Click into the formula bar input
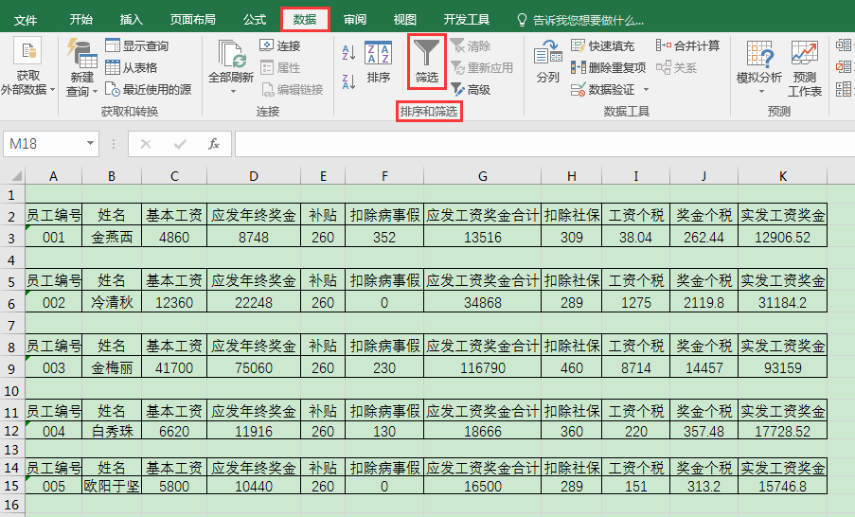 coord(544,143)
